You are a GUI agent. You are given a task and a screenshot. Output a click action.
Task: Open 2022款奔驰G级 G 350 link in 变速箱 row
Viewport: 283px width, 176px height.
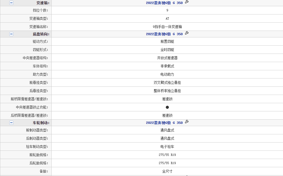(x=164, y=3)
